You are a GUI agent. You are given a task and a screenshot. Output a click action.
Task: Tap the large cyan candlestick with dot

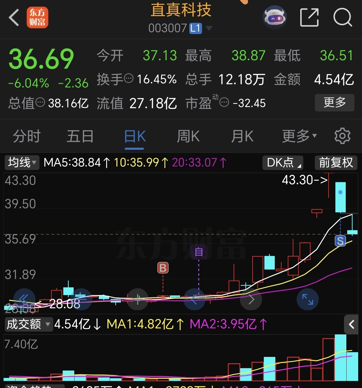coord(340,197)
